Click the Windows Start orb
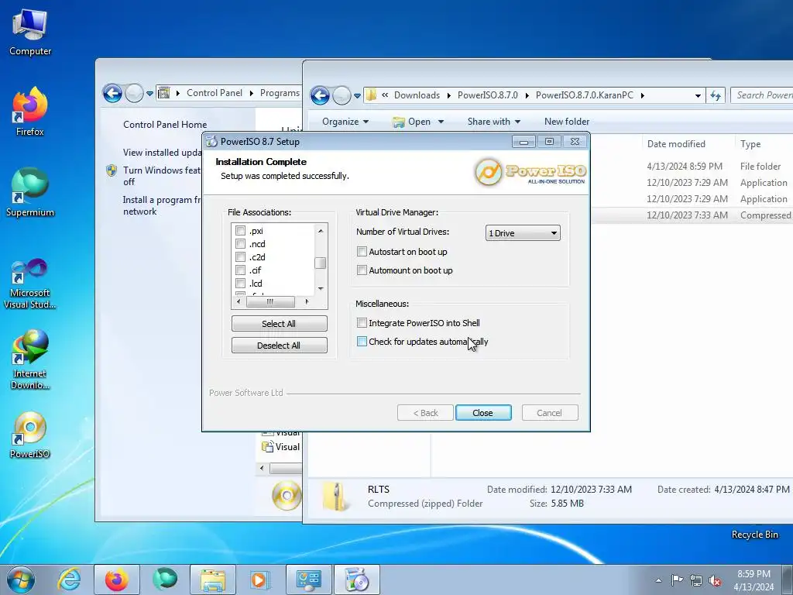The image size is (793, 595). (x=21, y=580)
